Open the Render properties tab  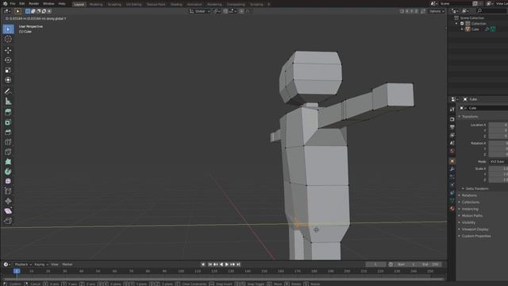452,119
